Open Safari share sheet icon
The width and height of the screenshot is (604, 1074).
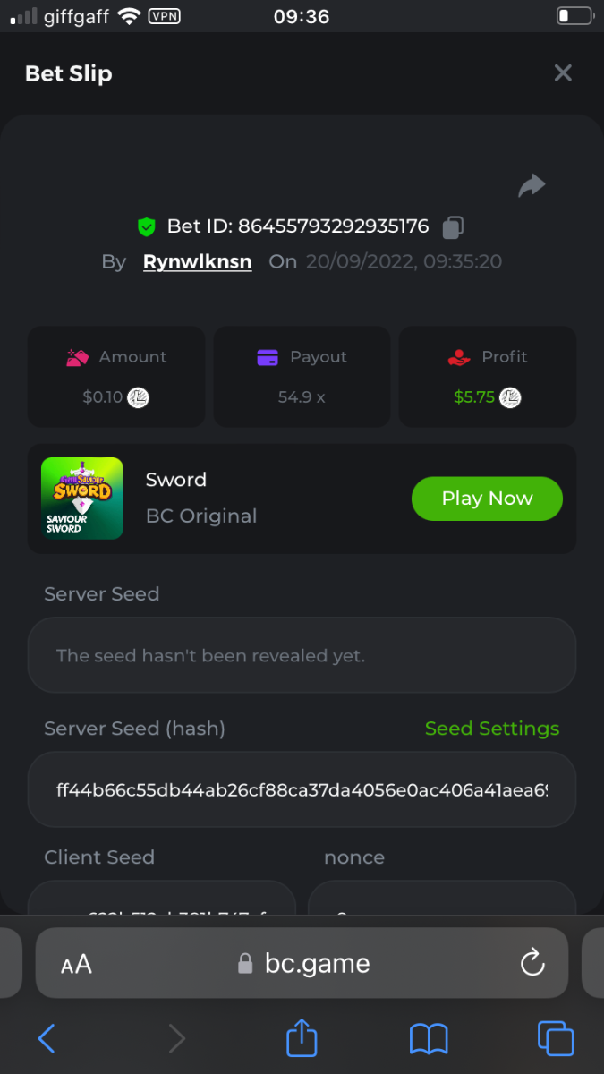[x=302, y=1038]
